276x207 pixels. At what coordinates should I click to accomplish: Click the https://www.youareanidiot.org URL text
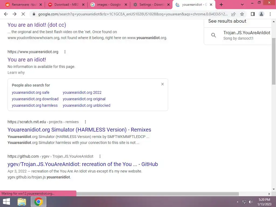pyautogui.click(x=33, y=52)
